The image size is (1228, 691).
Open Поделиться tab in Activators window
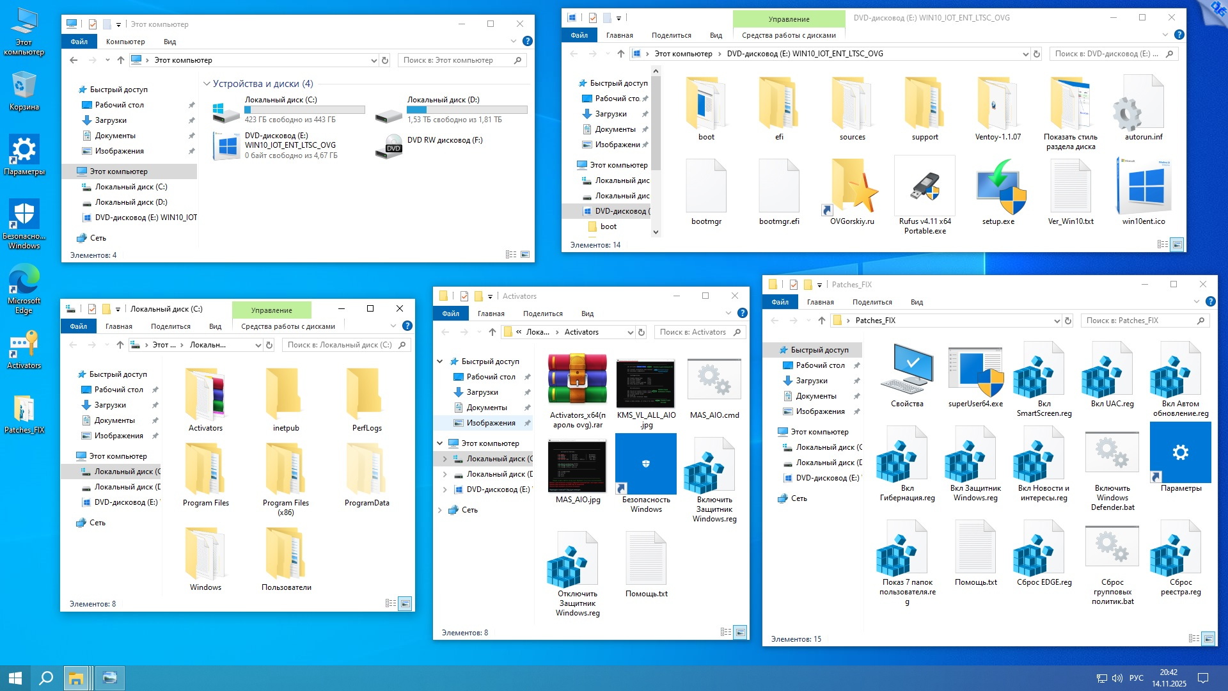click(x=542, y=314)
